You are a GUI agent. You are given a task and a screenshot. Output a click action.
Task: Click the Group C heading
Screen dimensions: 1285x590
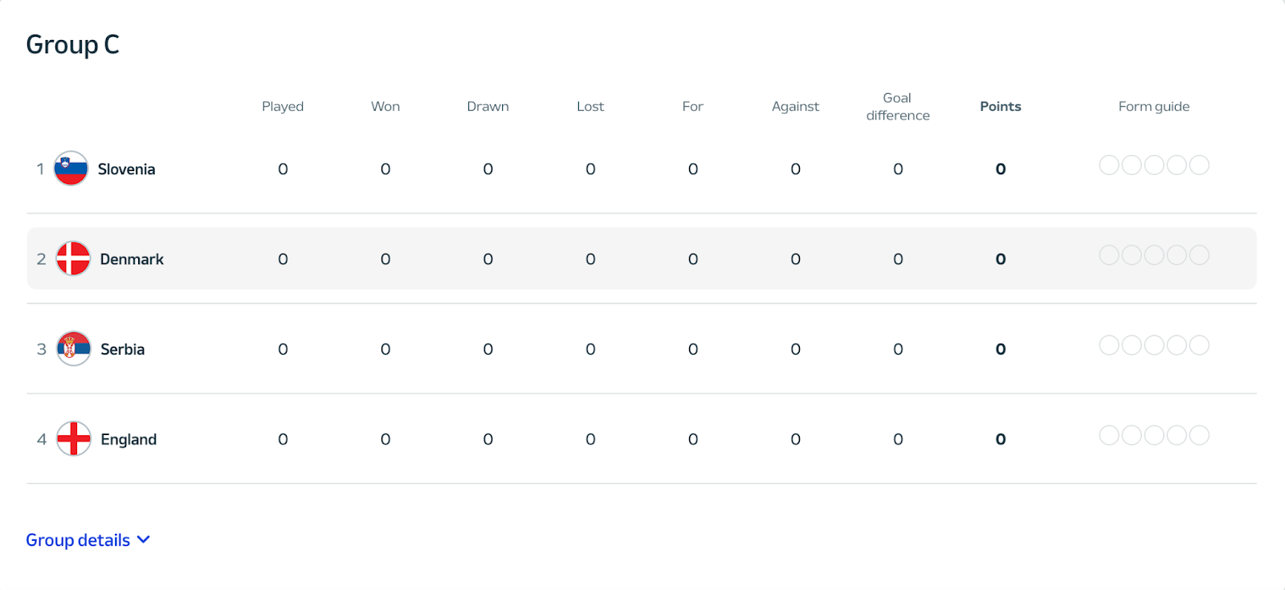[x=72, y=45]
